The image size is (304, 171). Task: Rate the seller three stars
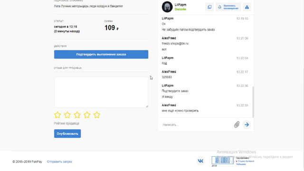(77, 115)
